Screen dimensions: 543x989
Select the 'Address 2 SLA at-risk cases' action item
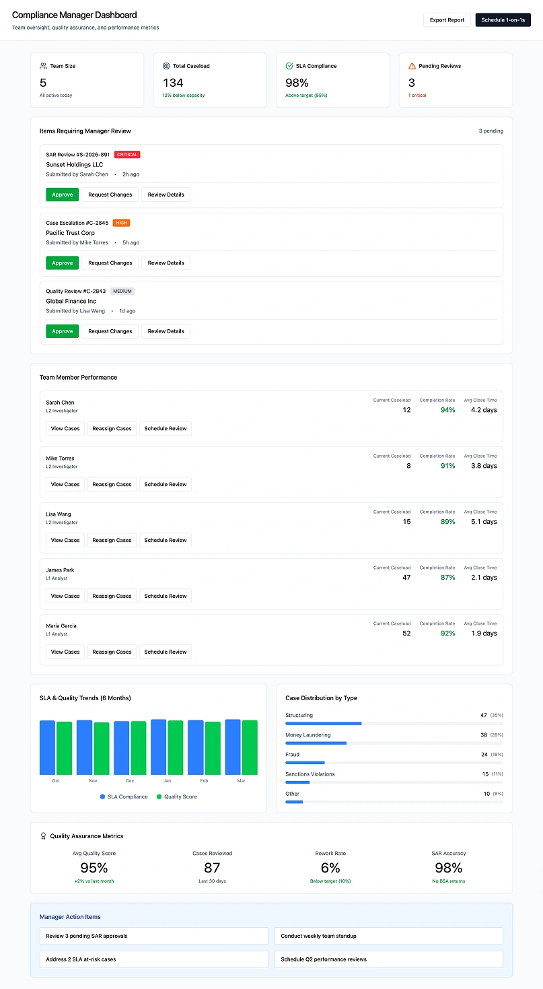[x=154, y=959]
